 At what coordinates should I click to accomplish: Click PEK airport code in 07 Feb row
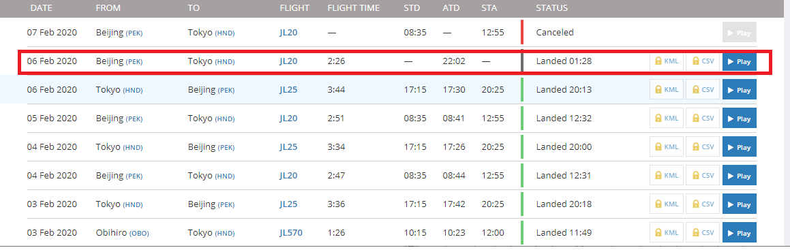pos(134,33)
